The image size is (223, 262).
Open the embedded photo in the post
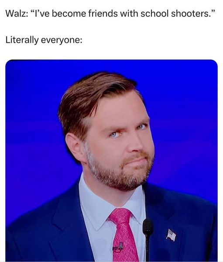tap(111, 161)
